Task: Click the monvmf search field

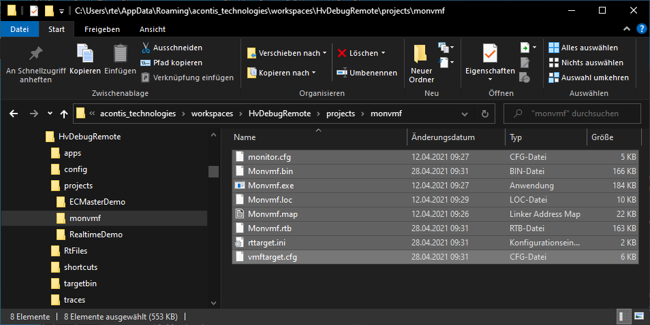Action: tap(572, 114)
